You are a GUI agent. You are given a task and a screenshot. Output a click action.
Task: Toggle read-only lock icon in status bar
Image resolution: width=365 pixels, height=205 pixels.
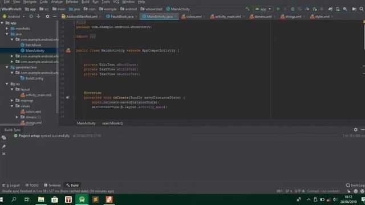pyautogui.click(x=348, y=191)
